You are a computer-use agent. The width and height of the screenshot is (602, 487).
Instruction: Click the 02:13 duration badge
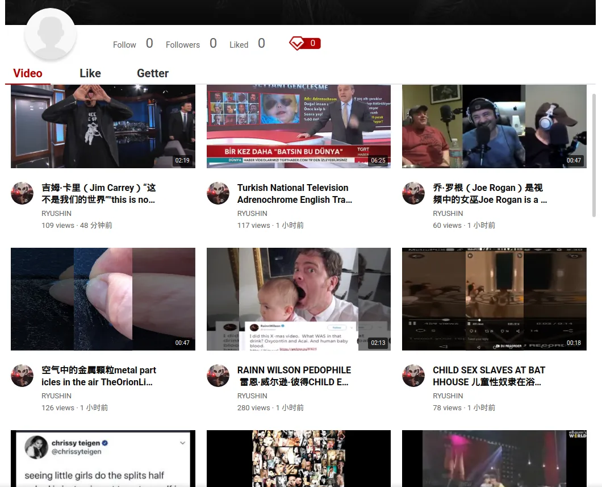pos(378,343)
